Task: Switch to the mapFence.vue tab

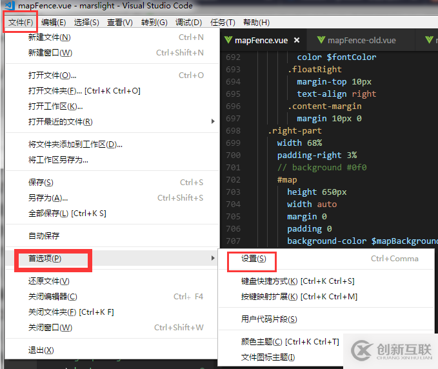Action: [x=263, y=40]
